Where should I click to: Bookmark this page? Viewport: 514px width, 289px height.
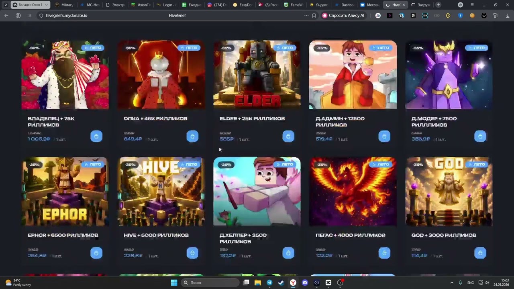pyautogui.click(x=314, y=15)
